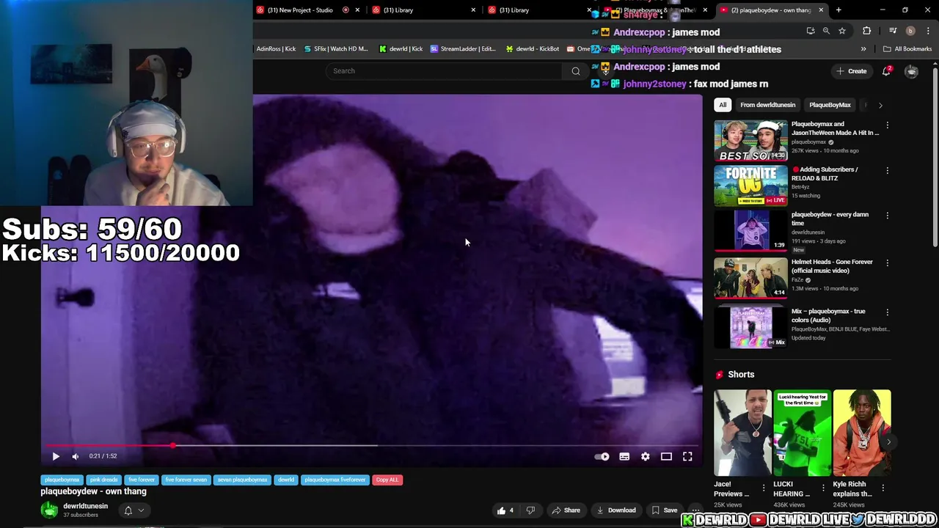The image size is (939, 528).
Task: Click the red Copy ALL button
Action: tap(387, 480)
